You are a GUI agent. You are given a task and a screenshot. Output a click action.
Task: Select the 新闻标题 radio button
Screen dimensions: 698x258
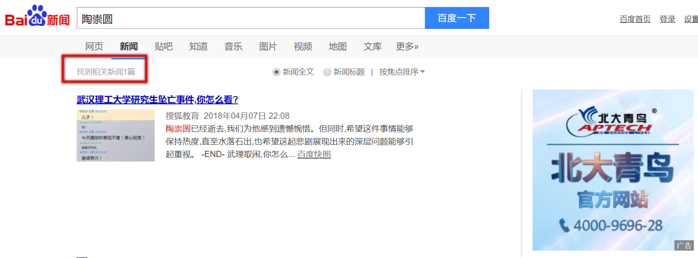[327, 72]
